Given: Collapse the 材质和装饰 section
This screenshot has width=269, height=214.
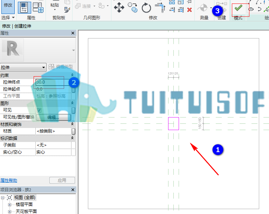Looking at the screenshot, I should (72, 124).
